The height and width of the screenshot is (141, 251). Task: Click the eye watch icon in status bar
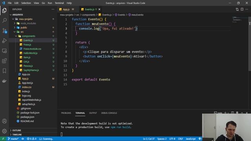pos(23,139)
